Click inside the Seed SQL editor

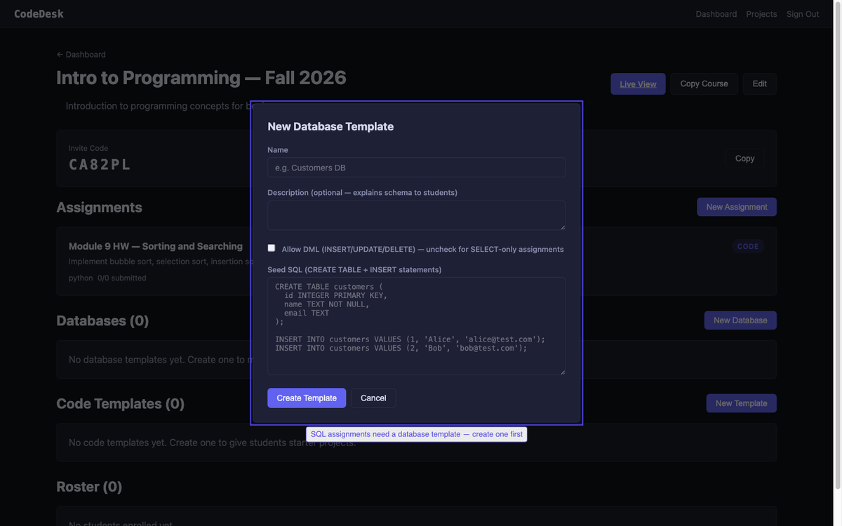tap(416, 326)
